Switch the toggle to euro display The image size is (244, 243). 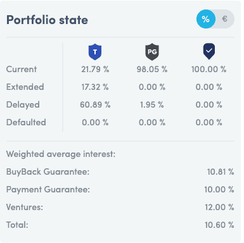click(x=225, y=19)
